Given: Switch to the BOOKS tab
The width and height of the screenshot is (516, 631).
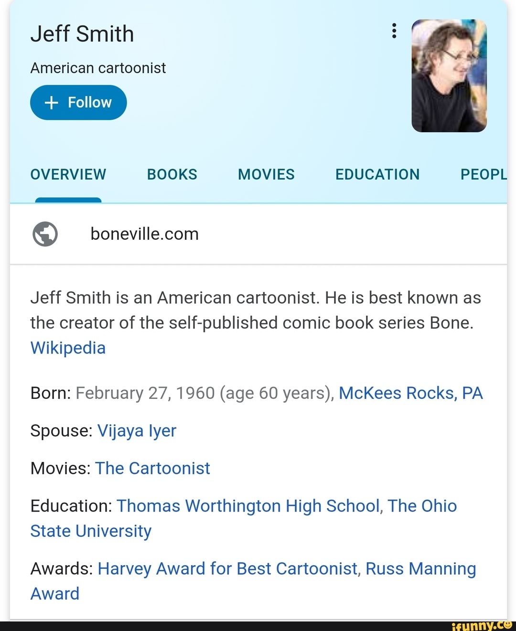Looking at the screenshot, I should coord(172,174).
